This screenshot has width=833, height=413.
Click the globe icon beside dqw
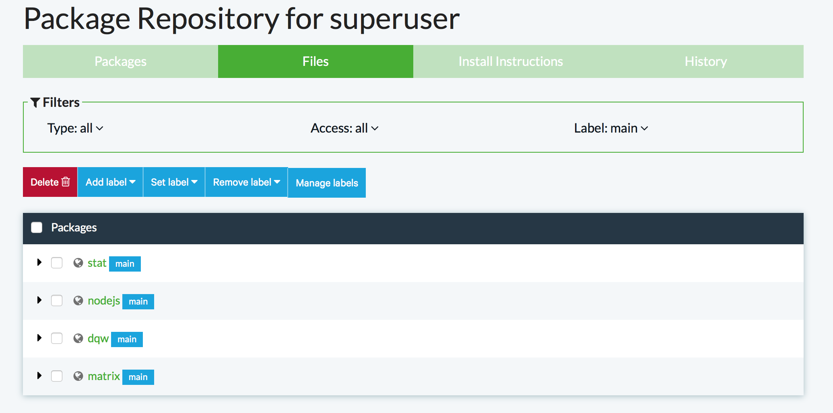[x=78, y=338]
